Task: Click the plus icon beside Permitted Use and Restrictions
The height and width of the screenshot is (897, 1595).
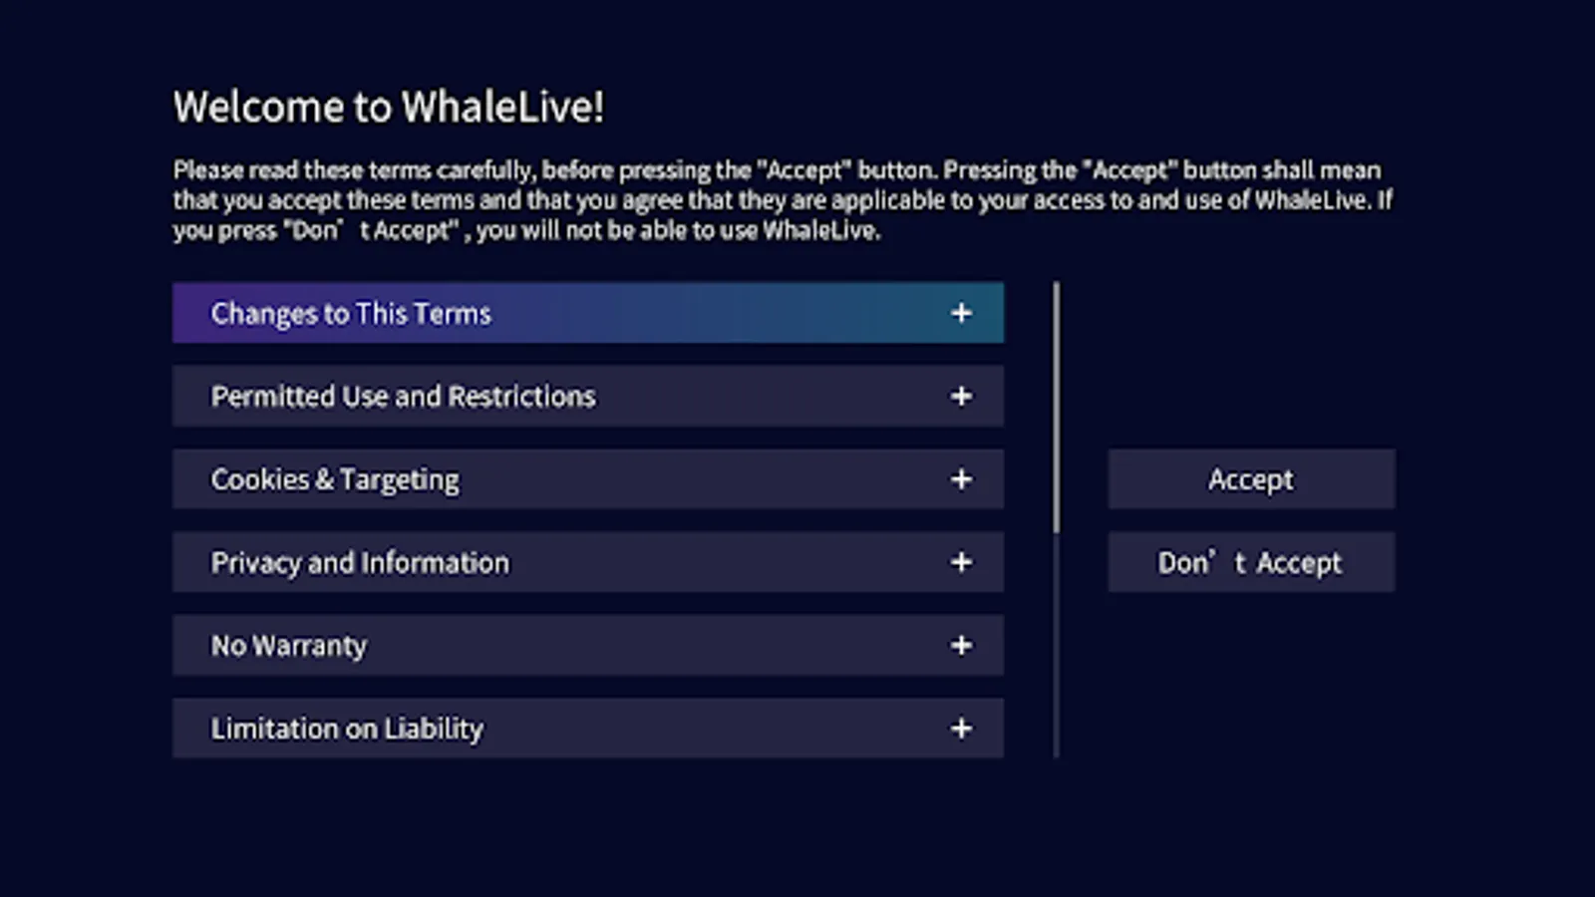Action: point(961,397)
